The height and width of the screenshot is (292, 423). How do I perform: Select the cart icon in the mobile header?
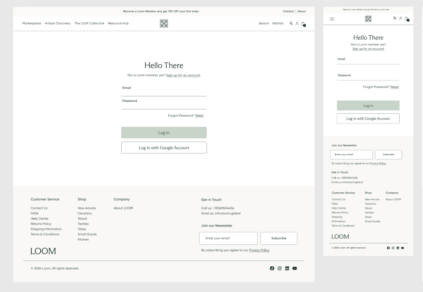pos(407,18)
